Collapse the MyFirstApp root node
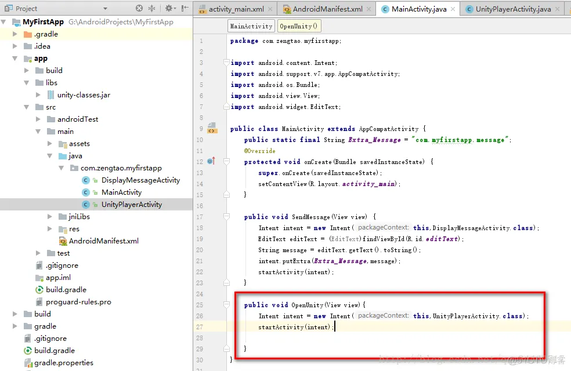 [3, 22]
